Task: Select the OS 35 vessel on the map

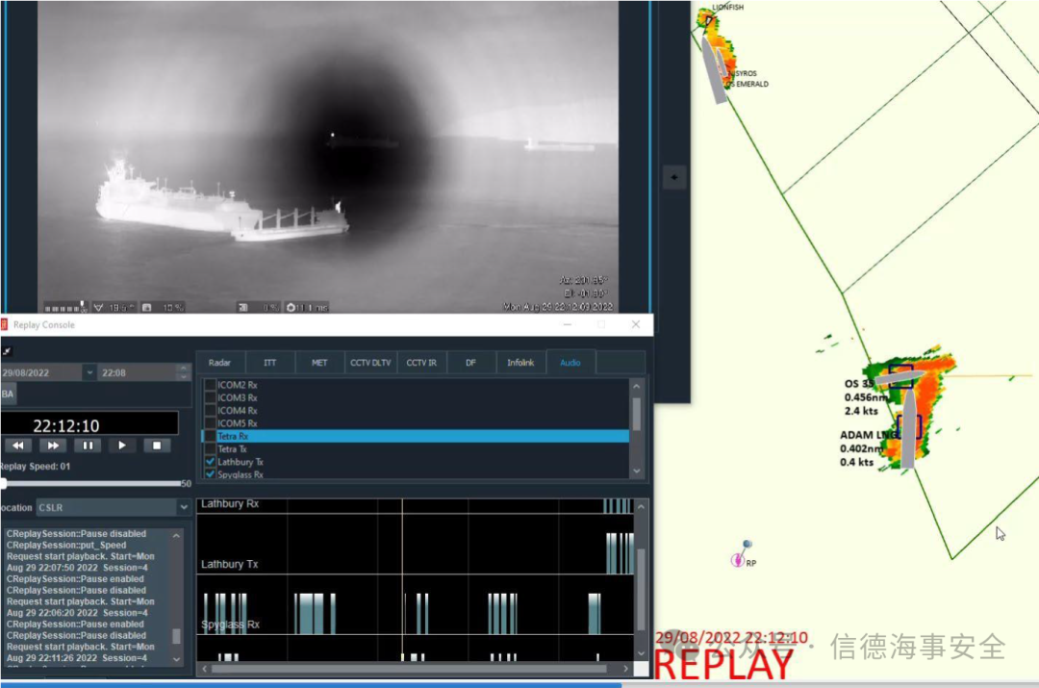Action: pos(899,378)
